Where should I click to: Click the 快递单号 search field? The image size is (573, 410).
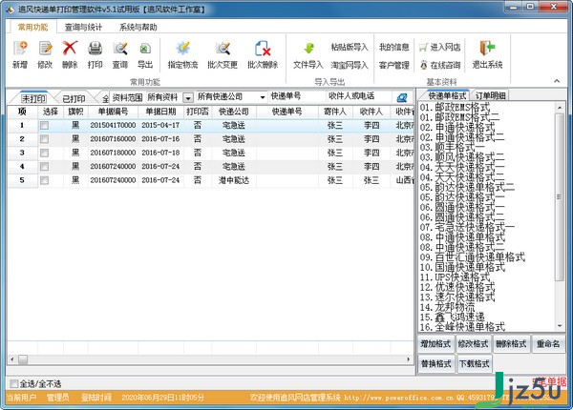point(297,96)
